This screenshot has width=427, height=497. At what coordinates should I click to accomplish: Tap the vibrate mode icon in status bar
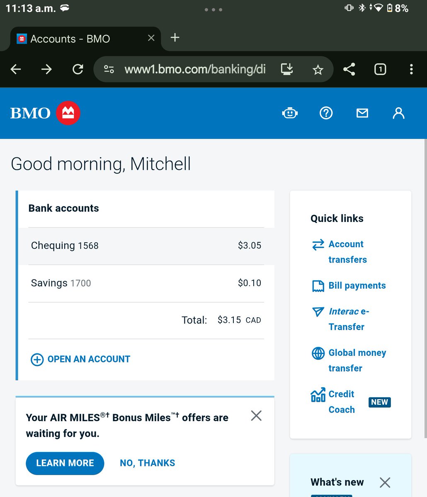pos(349,8)
